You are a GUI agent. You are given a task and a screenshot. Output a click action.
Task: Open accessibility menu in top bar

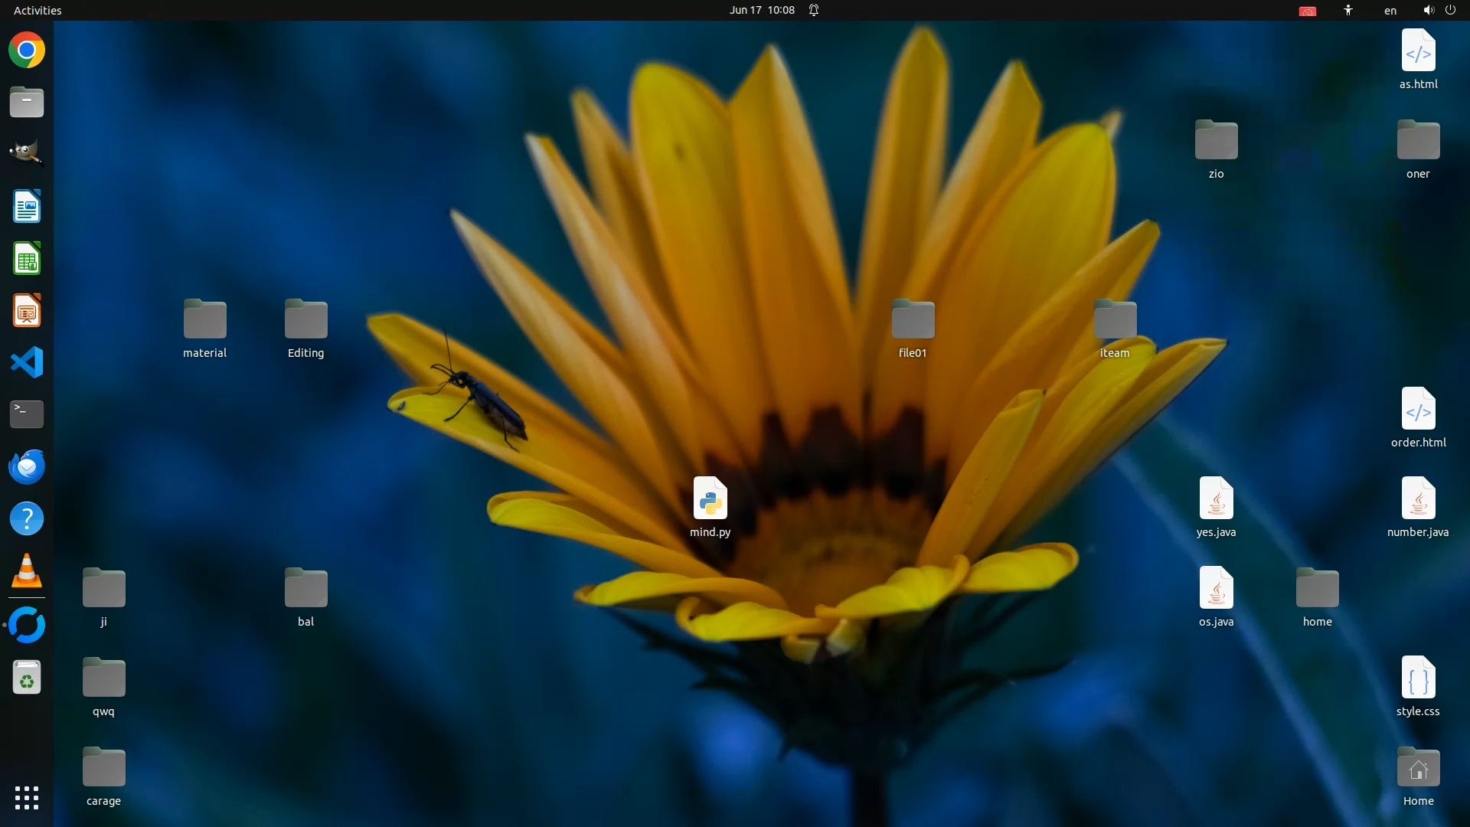point(1347,10)
